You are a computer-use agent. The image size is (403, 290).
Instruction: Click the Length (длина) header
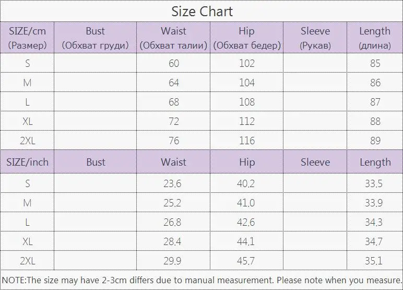click(375, 38)
